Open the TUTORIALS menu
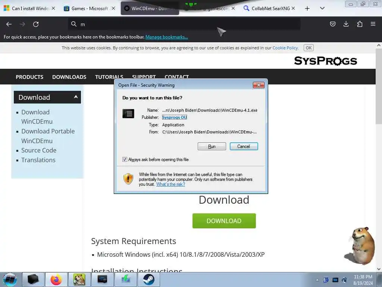This screenshot has width=382, height=287. tap(109, 76)
